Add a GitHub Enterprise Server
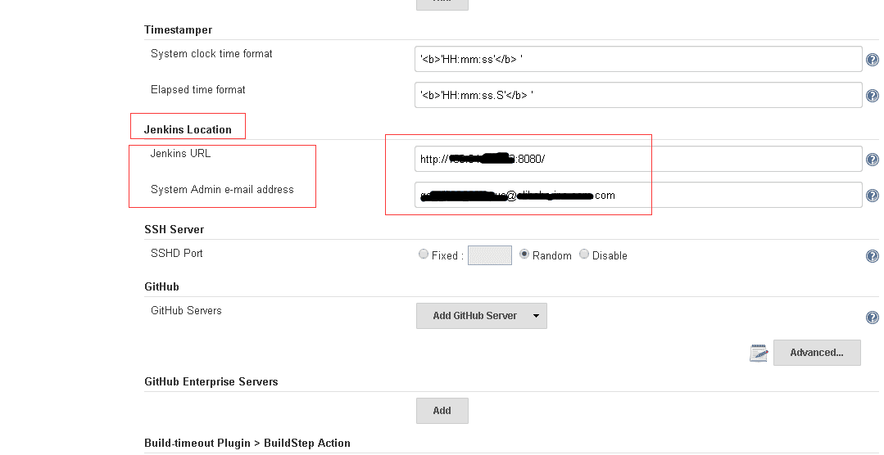 (442, 411)
